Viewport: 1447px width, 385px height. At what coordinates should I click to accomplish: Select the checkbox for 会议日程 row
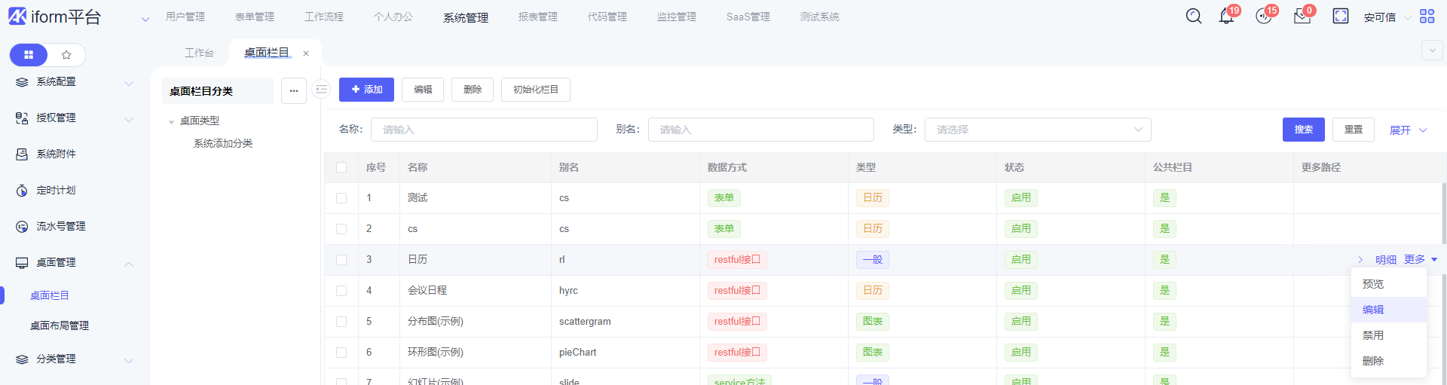click(x=341, y=291)
